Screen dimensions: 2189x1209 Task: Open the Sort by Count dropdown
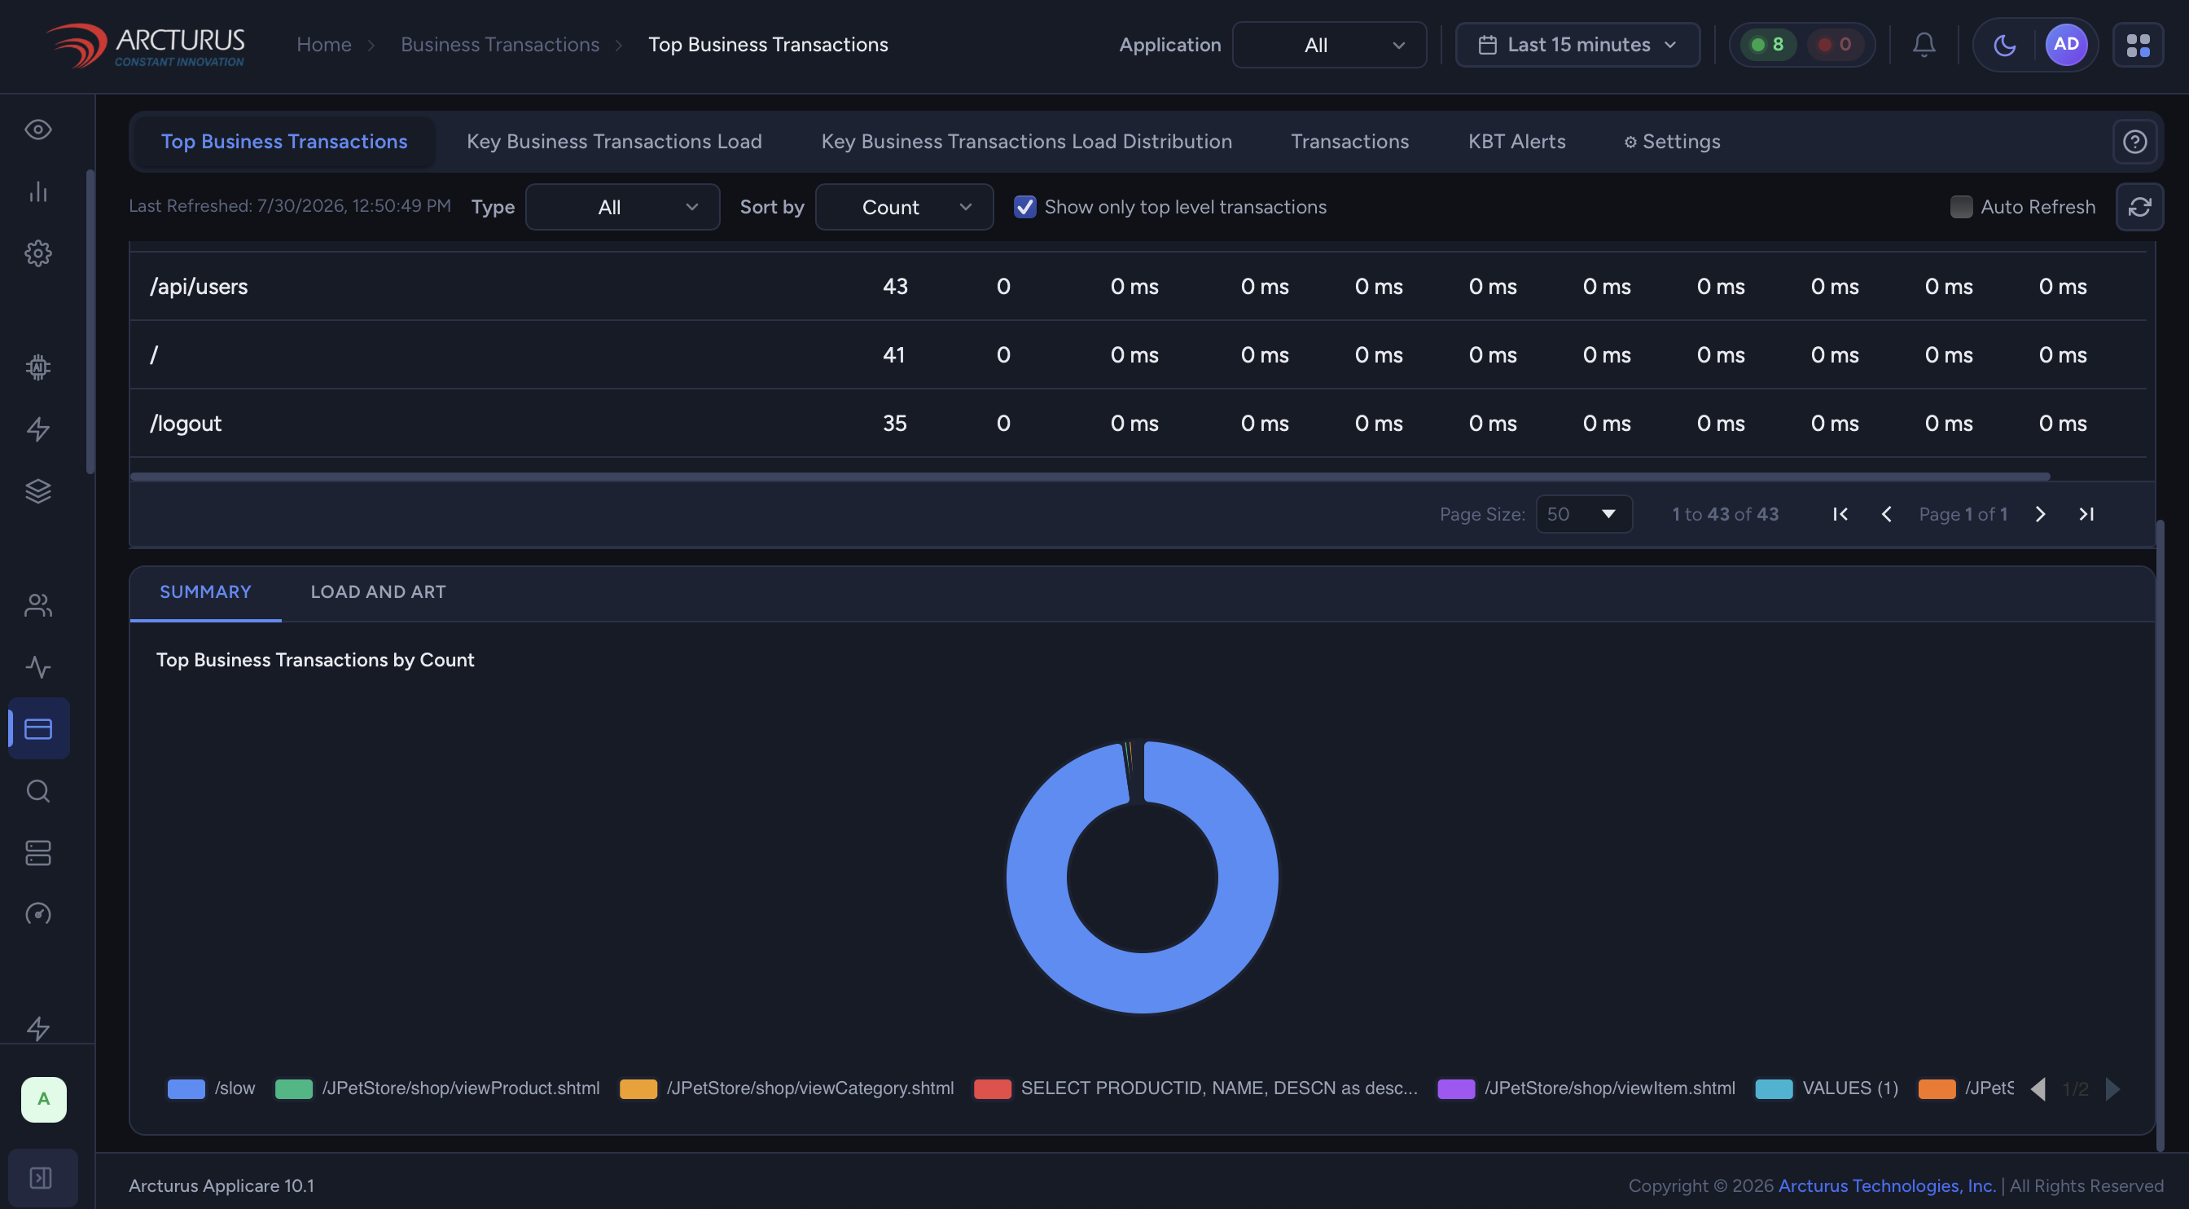[x=904, y=207]
